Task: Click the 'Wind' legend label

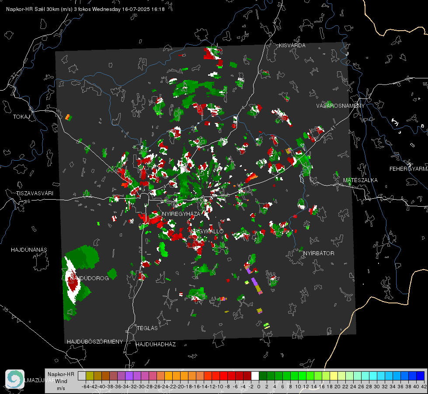Action: coord(61,381)
